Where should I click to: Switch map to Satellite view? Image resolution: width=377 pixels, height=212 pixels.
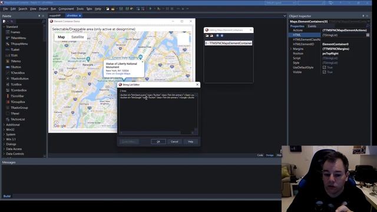77,37
